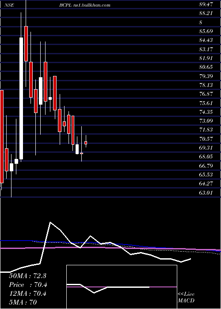Click the last small red candlestick
The height and width of the screenshot is (309, 221).
click(x=86, y=143)
